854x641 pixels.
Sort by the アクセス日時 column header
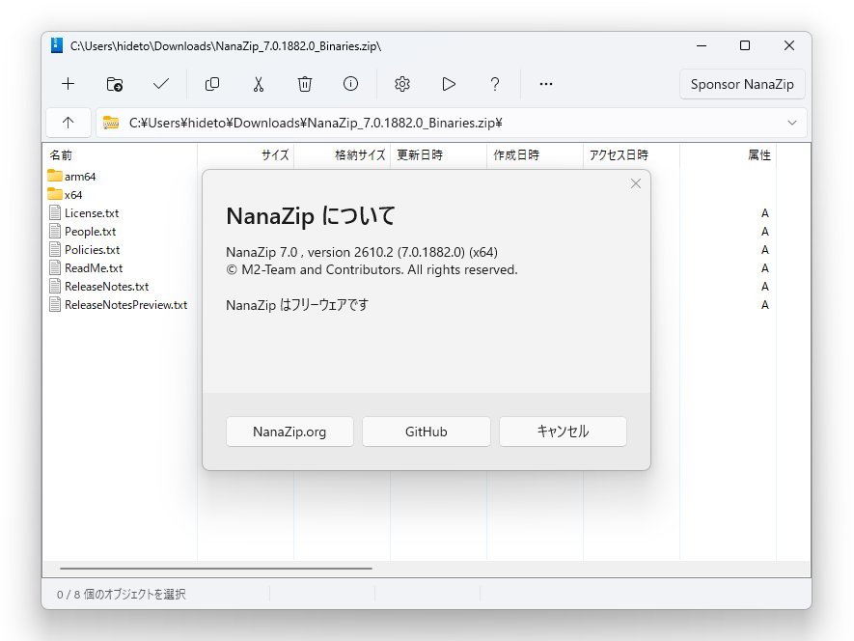[x=632, y=155]
